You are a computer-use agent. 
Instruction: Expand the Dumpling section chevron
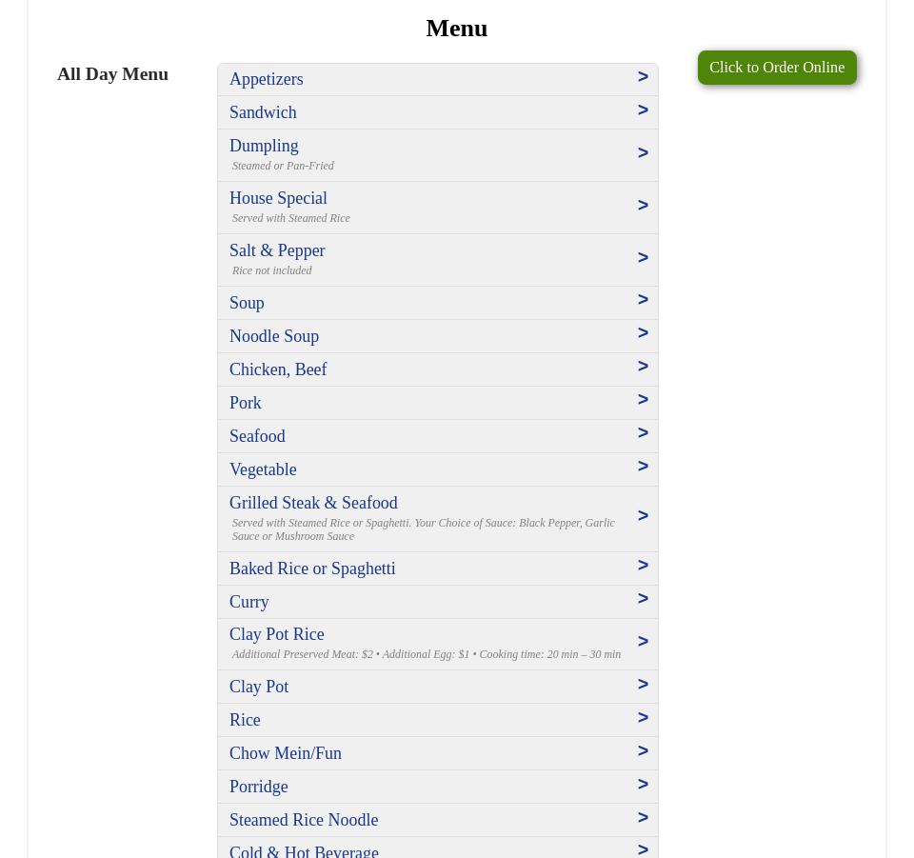tap(643, 153)
